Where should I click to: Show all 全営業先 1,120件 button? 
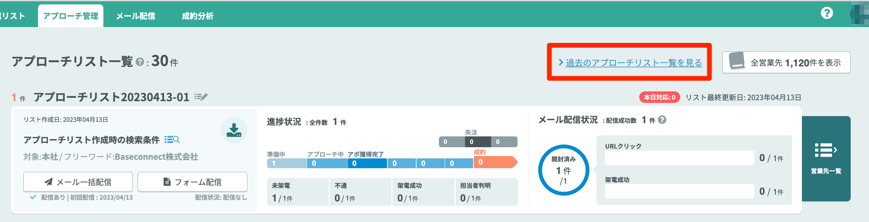click(786, 62)
